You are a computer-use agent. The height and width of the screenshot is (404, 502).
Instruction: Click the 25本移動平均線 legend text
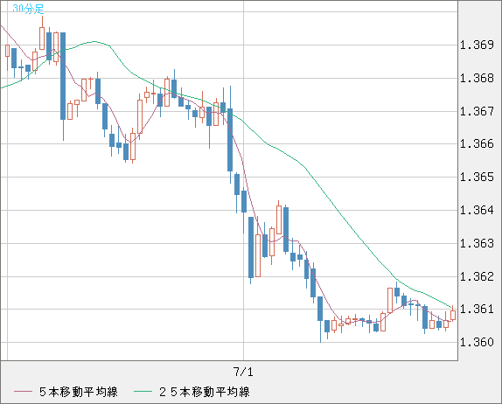point(205,392)
